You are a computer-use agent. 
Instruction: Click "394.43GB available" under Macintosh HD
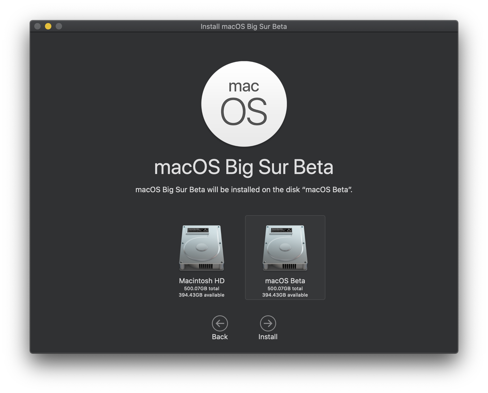(201, 295)
